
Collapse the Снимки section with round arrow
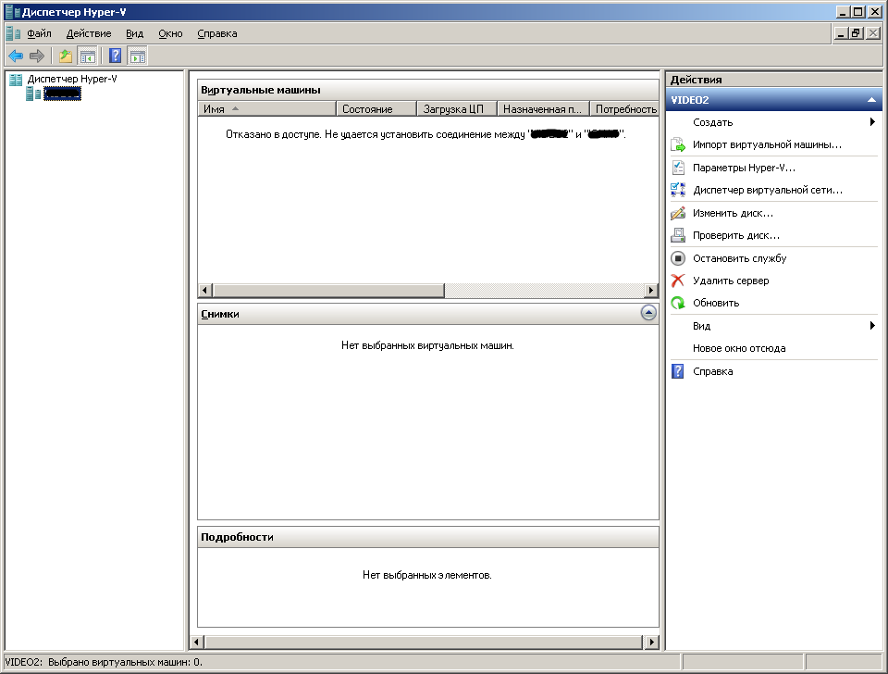point(649,313)
